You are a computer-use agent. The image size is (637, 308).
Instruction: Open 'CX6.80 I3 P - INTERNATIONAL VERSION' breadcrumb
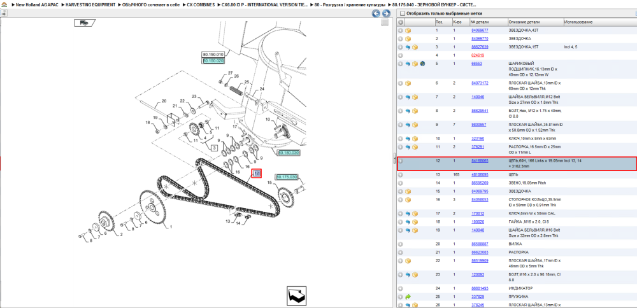click(264, 5)
